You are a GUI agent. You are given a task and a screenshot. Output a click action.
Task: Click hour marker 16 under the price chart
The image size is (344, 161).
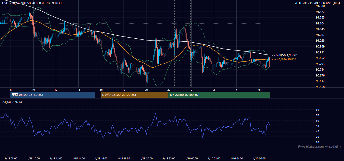click(x=101, y=90)
